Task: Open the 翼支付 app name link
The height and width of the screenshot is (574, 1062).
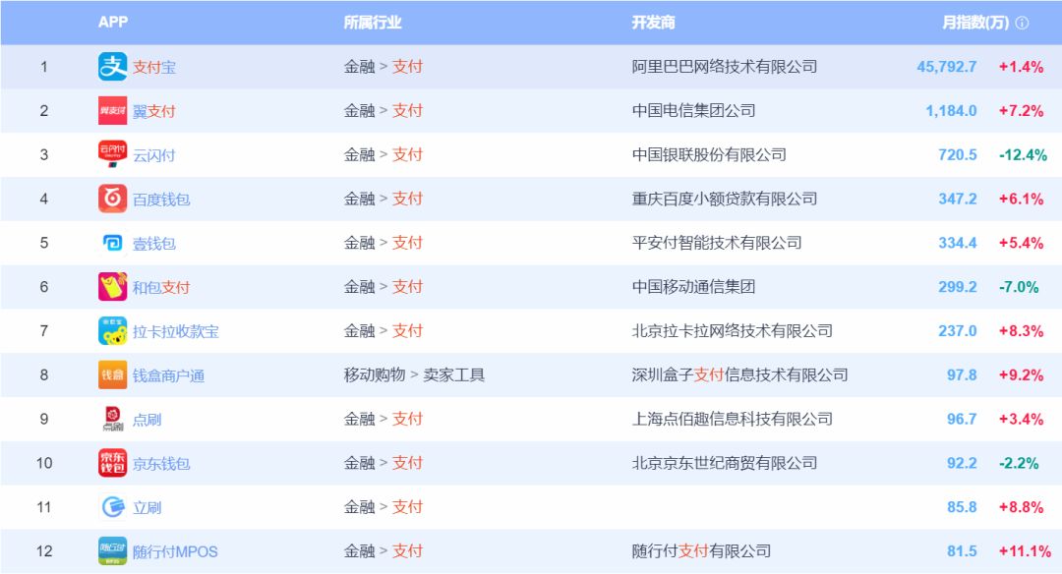Action: [x=154, y=111]
